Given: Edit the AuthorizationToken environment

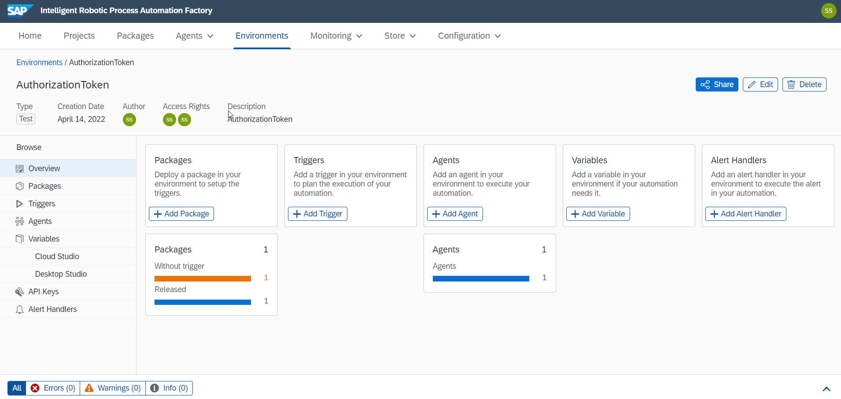Looking at the screenshot, I should pyautogui.click(x=760, y=84).
